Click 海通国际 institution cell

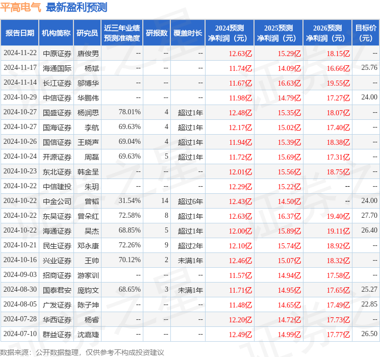coord(57,68)
